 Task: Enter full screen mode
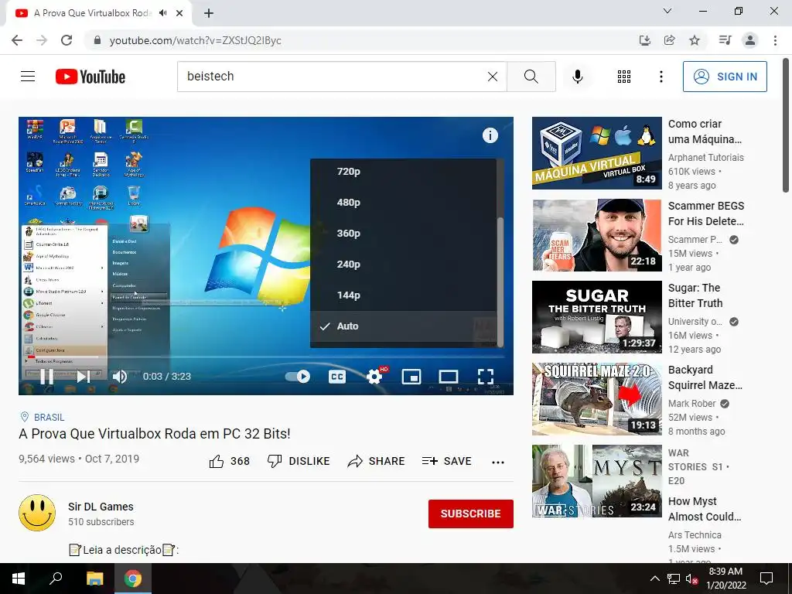486,377
